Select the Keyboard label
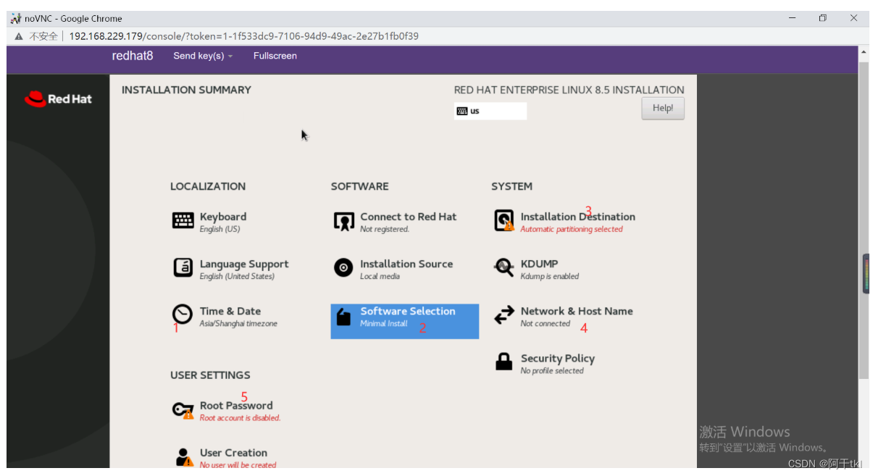This screenshot has width=873, height=476. [x=223, y=217]
